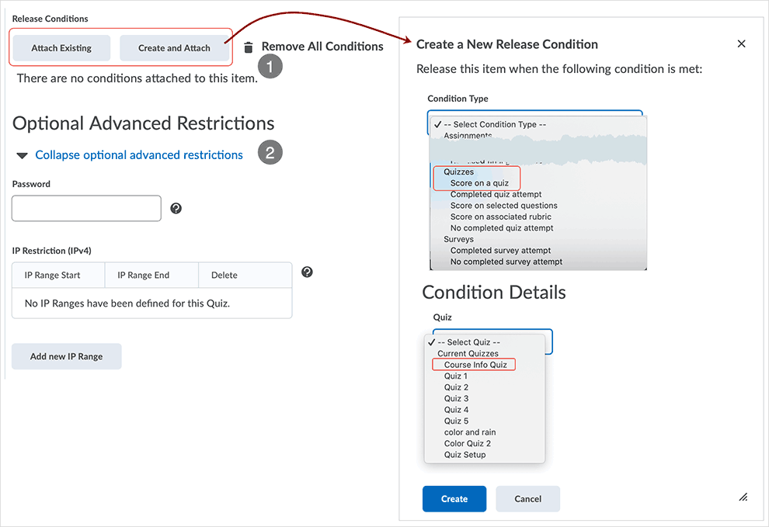Screen dimensions: 769x527
Task: Click the 'Surveys' group label in dropdown
Action: pos(458,239)
